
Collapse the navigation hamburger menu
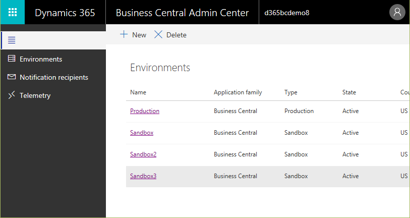click(x=12, y=40)
